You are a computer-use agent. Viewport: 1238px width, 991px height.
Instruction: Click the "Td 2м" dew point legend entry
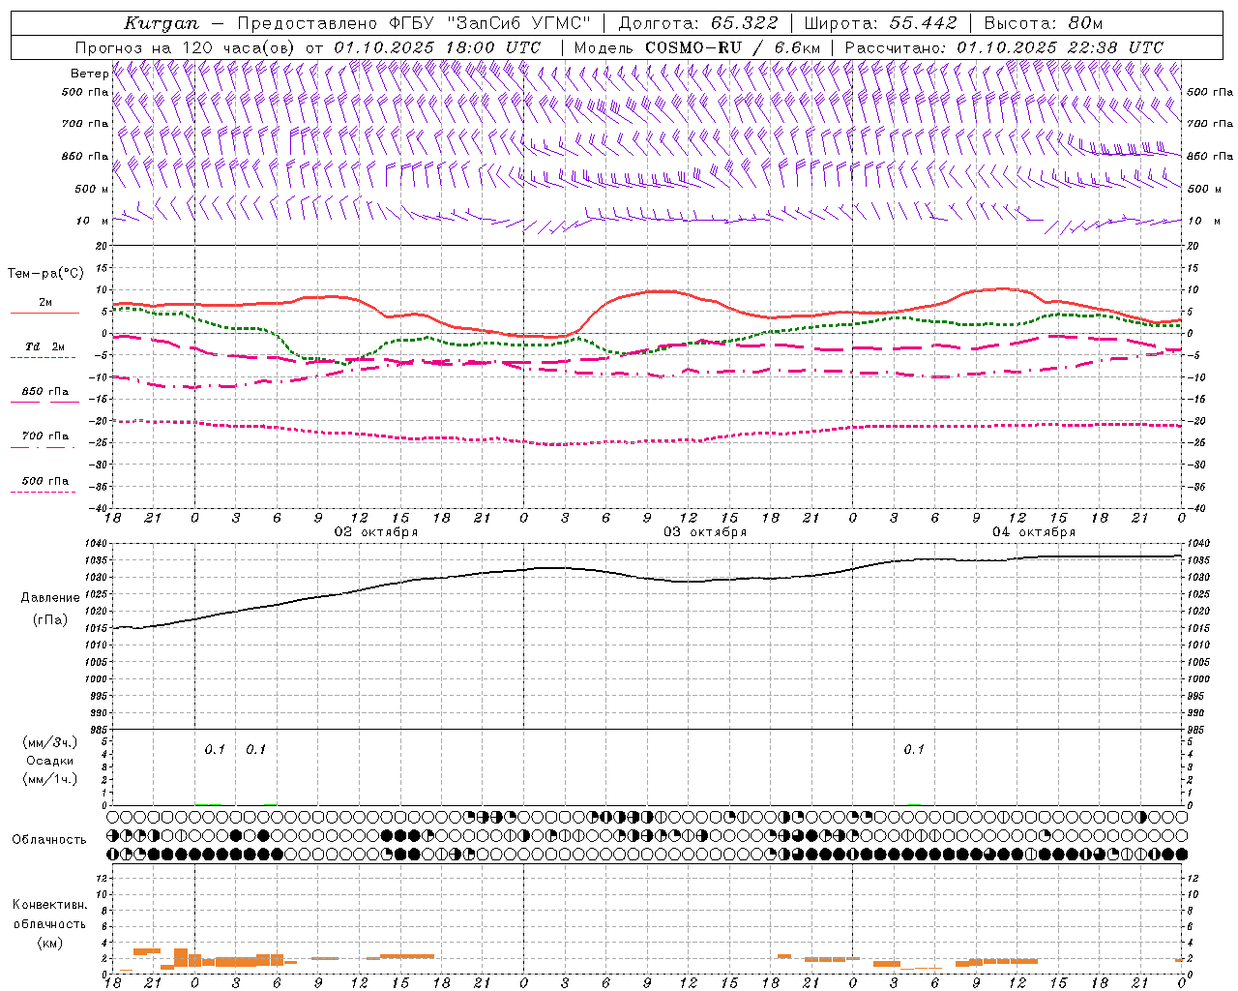click(x=45, y=346)
